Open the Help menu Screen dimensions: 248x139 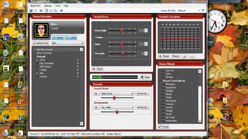66,6
